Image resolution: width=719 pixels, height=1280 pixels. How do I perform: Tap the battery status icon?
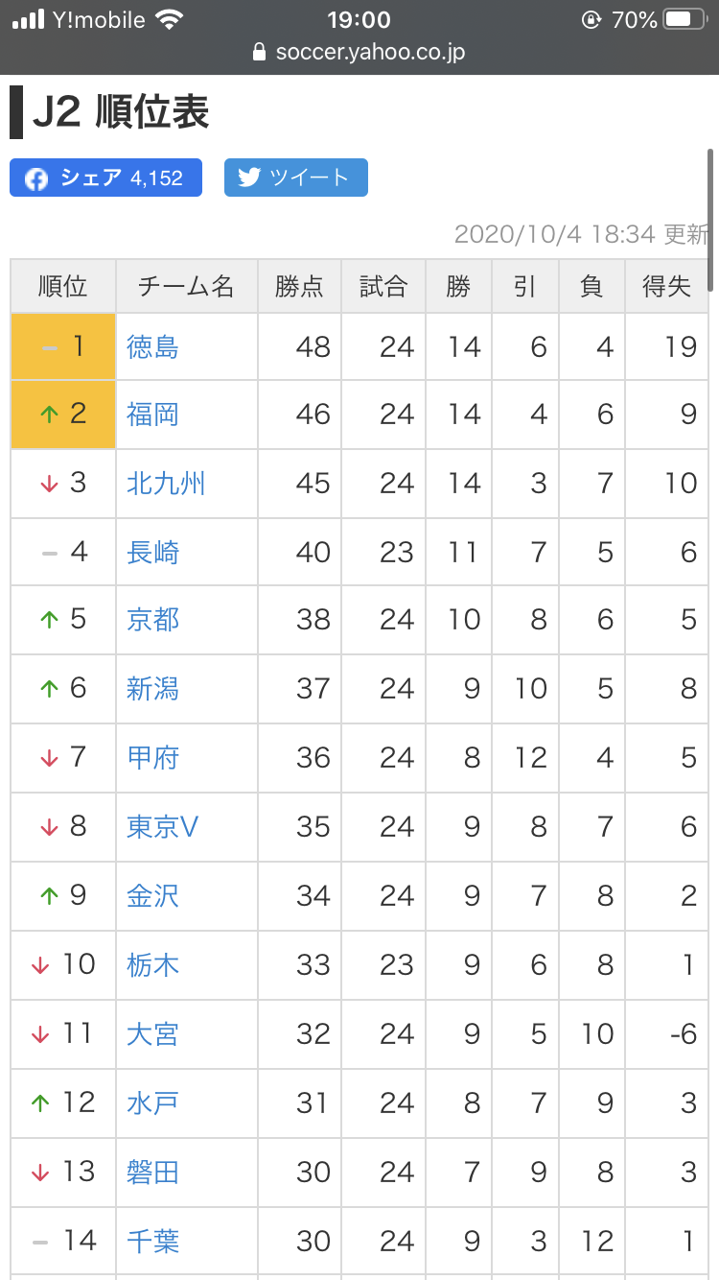[x=687, y=19]
